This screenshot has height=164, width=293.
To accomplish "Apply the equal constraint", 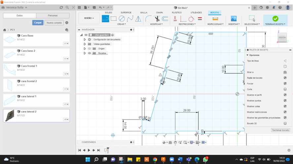I will click(200, 19).
